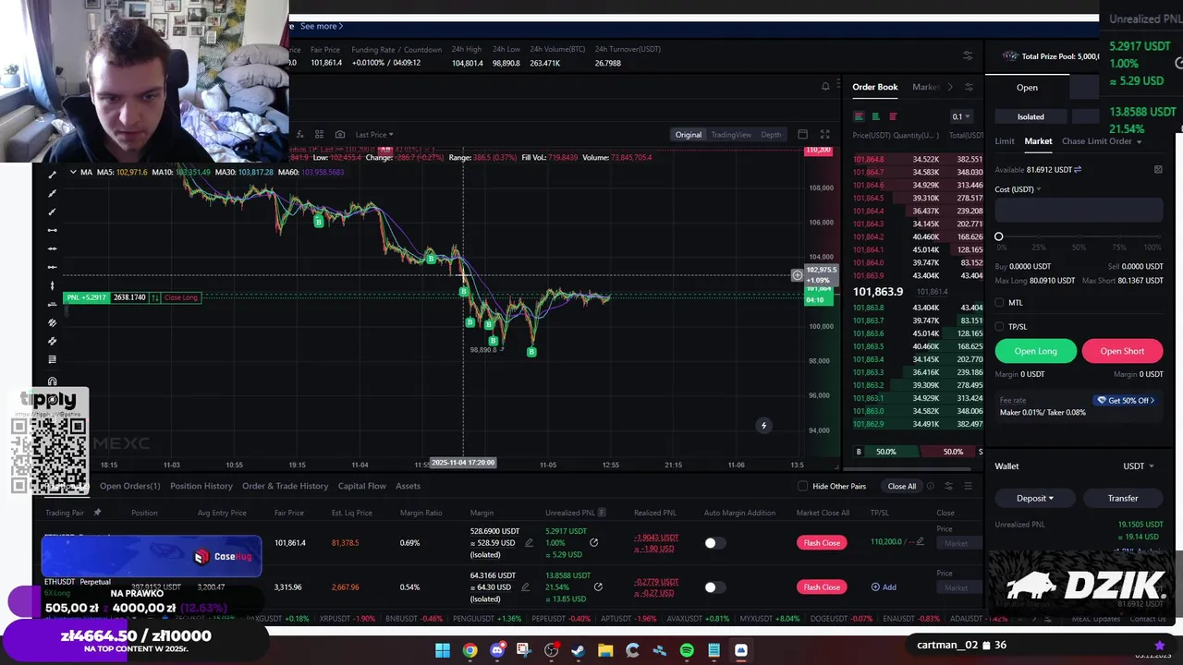Open Last Price dropdown above chart
1183x665 pixels.
tap(373, 135)
